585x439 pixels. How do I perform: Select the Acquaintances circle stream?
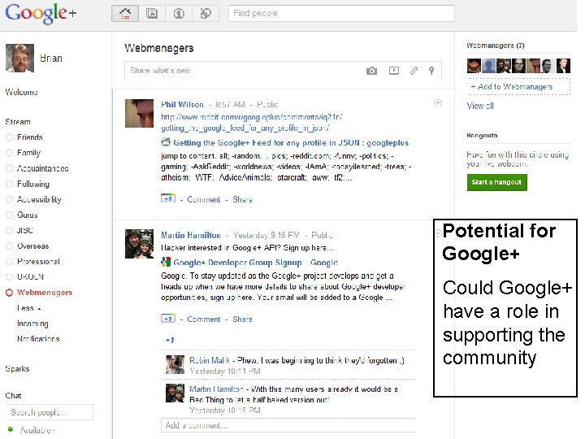click(43, 168)
